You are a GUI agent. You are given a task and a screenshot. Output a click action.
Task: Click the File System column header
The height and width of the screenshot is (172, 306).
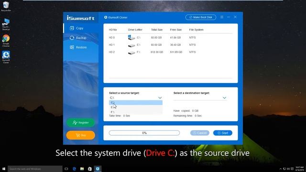[196, 30]
